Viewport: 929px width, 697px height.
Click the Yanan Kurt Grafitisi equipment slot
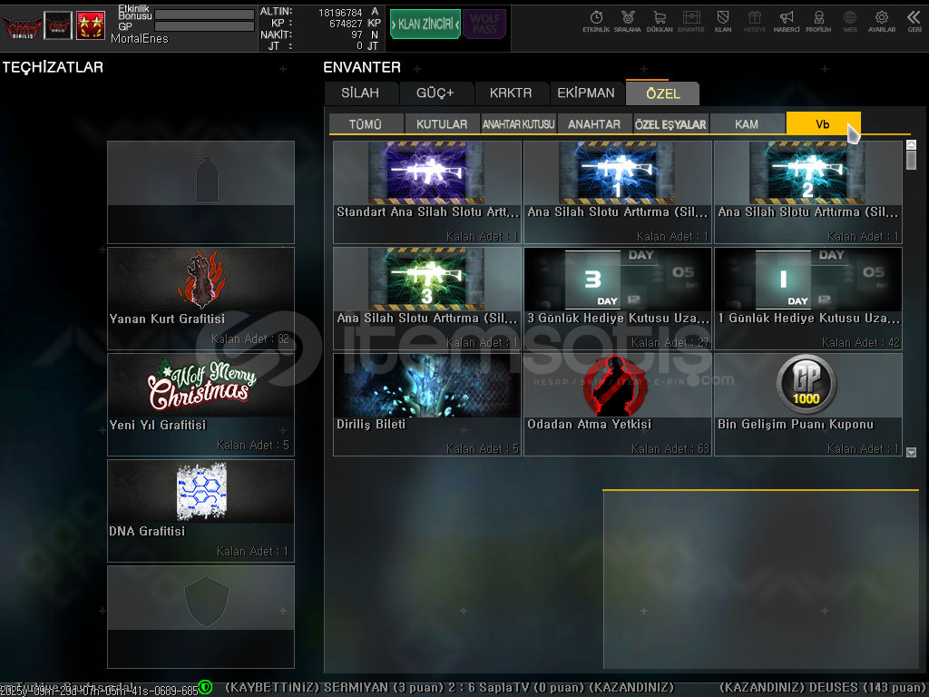[x=200, y=299]
